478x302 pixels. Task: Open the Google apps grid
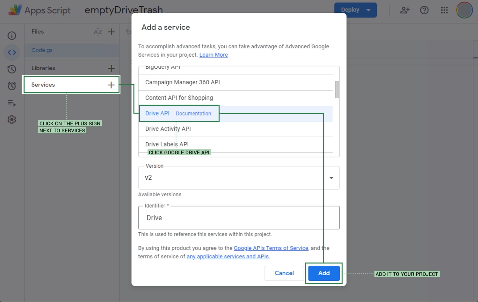(x=444, y=10)
